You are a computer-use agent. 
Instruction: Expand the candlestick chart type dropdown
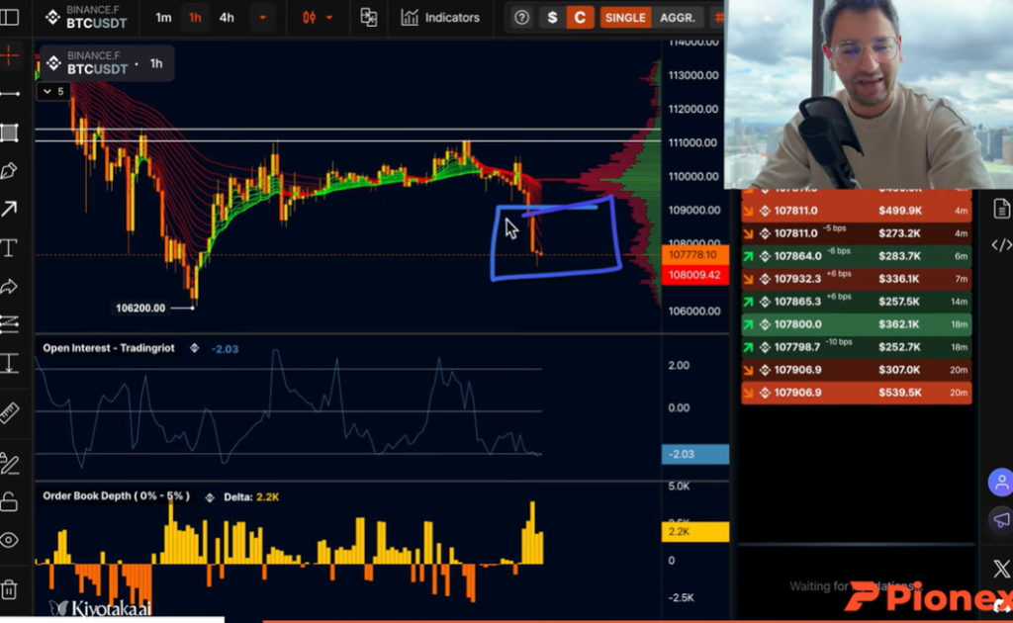pos(318,18)
